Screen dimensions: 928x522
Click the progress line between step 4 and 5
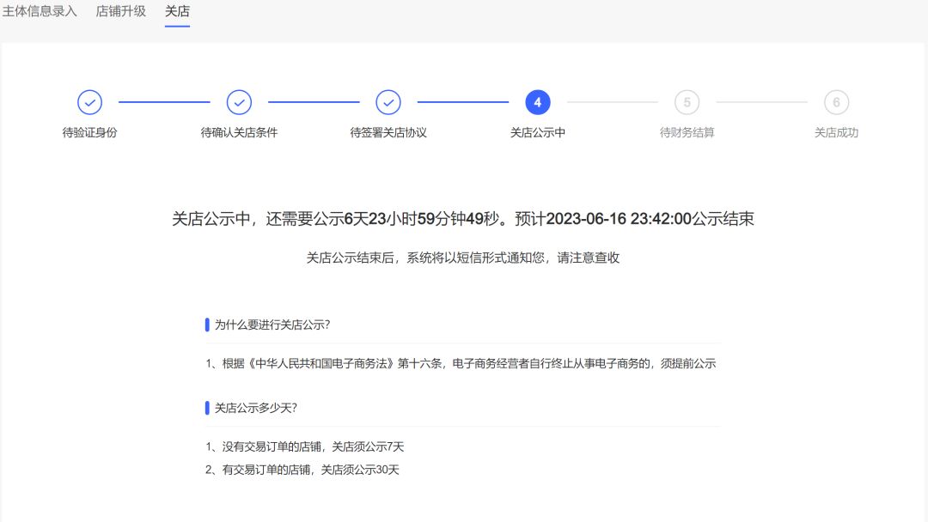coord(612,101)
